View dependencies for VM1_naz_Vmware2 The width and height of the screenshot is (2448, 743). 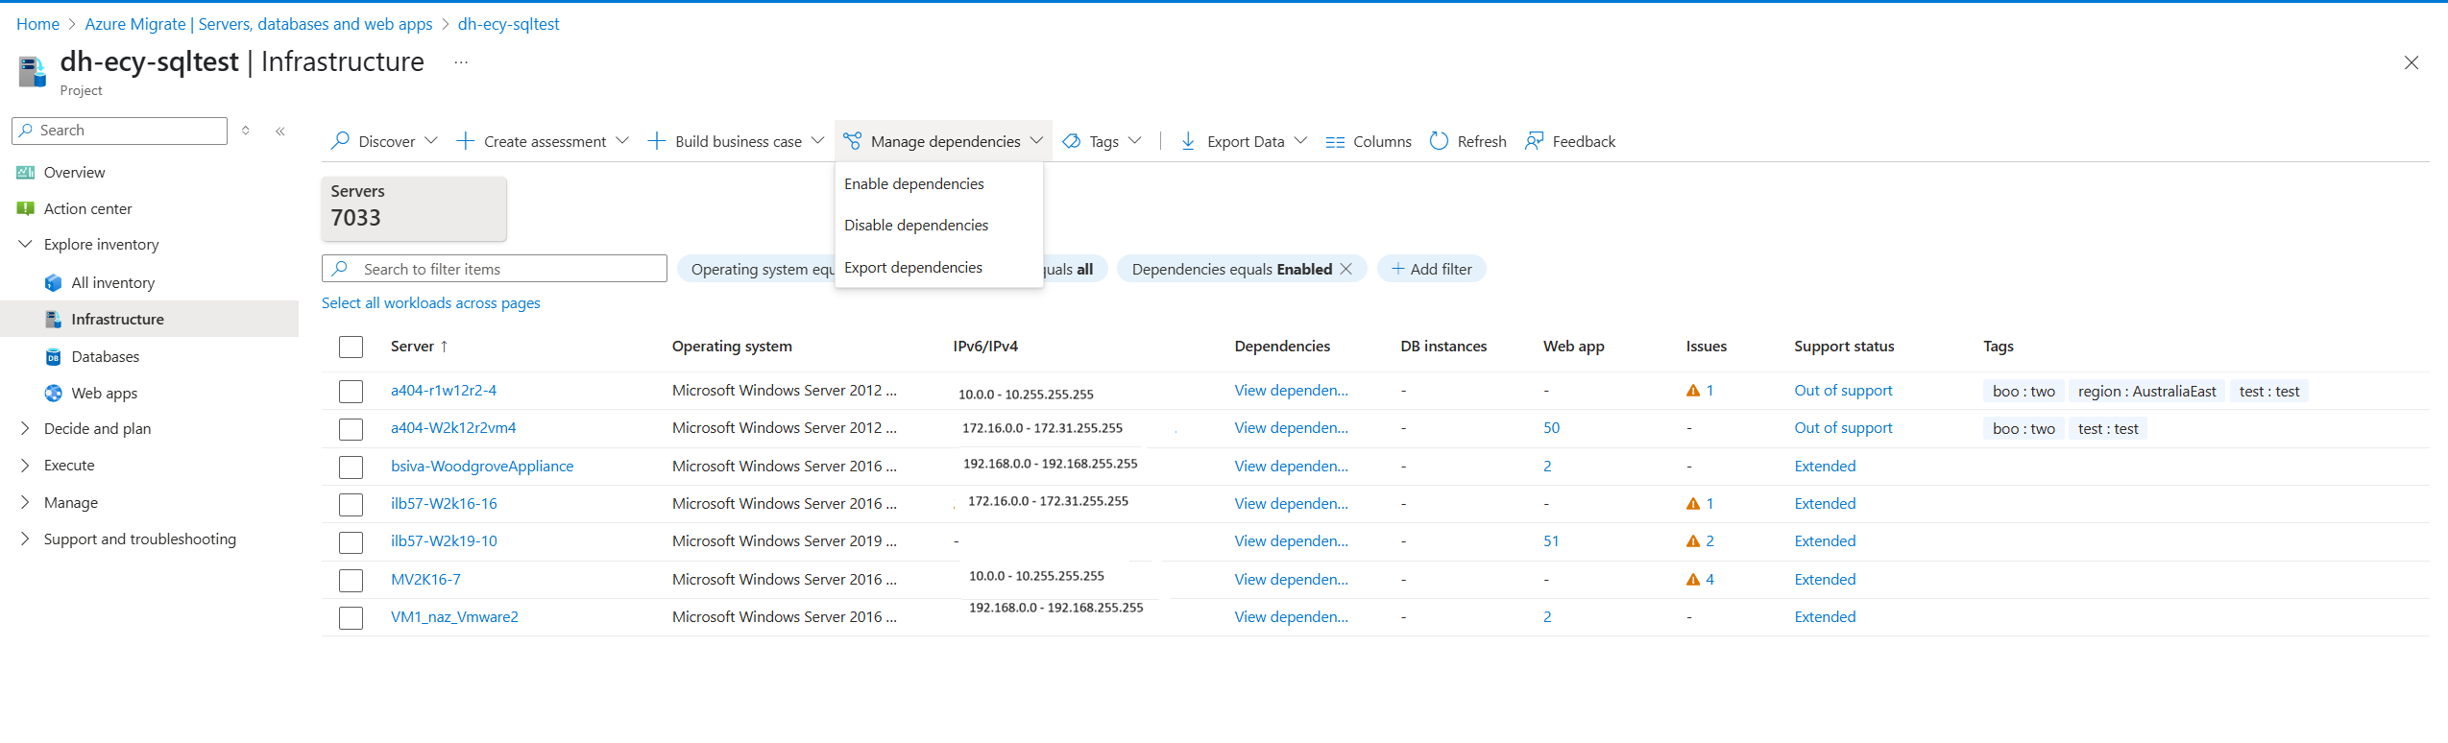coord(1292,617)
